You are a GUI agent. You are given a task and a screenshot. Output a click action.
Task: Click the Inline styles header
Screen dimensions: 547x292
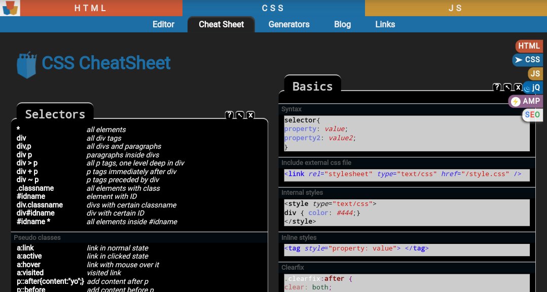pos(407,238)
